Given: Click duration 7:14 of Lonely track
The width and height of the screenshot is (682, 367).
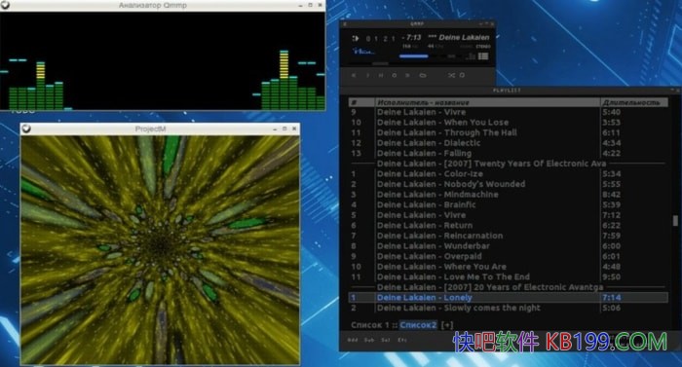Looking at the screenshot, I should pos(612,298).
